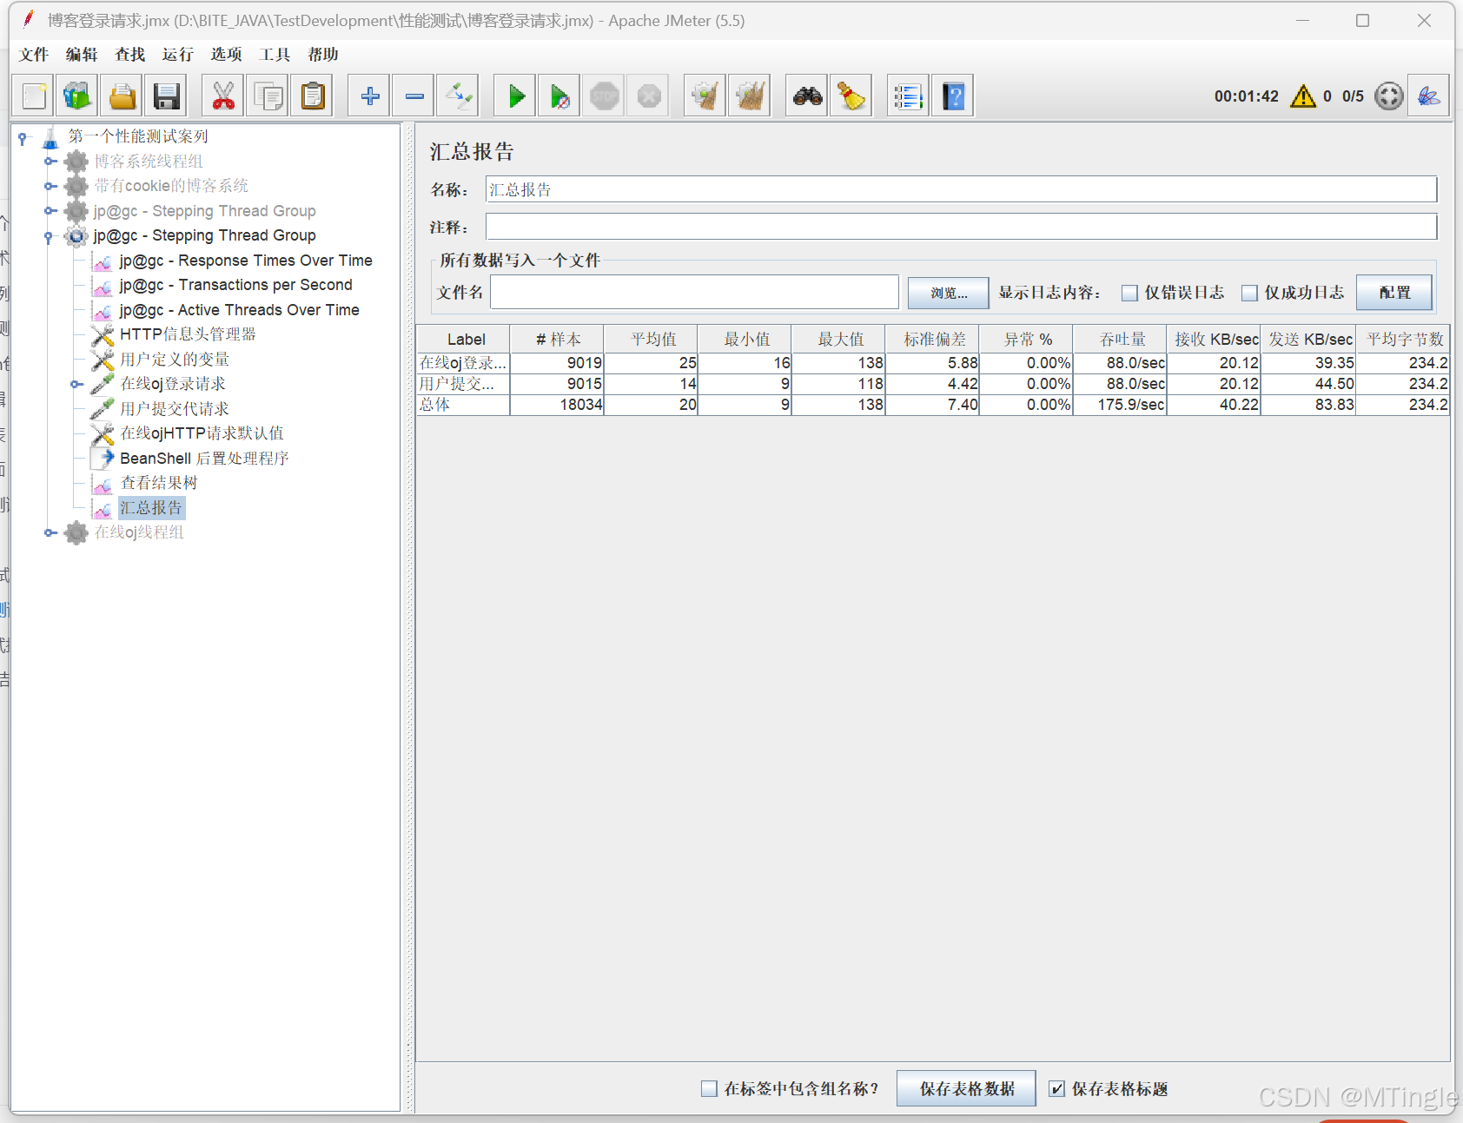This screenshot has width=1463, height=1123.
Task: Open the Templates icon in toolbar
Action: pyautogui.click(x=77, y=96)
